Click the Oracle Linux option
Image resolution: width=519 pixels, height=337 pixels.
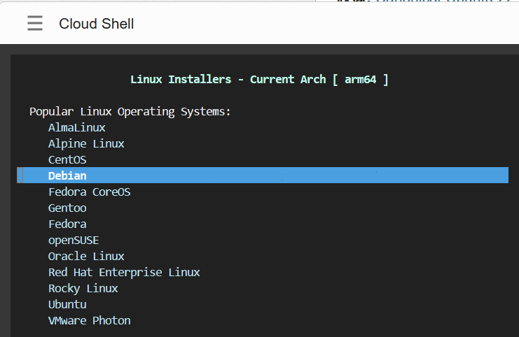pyautogui.click(x=86, y=256)
